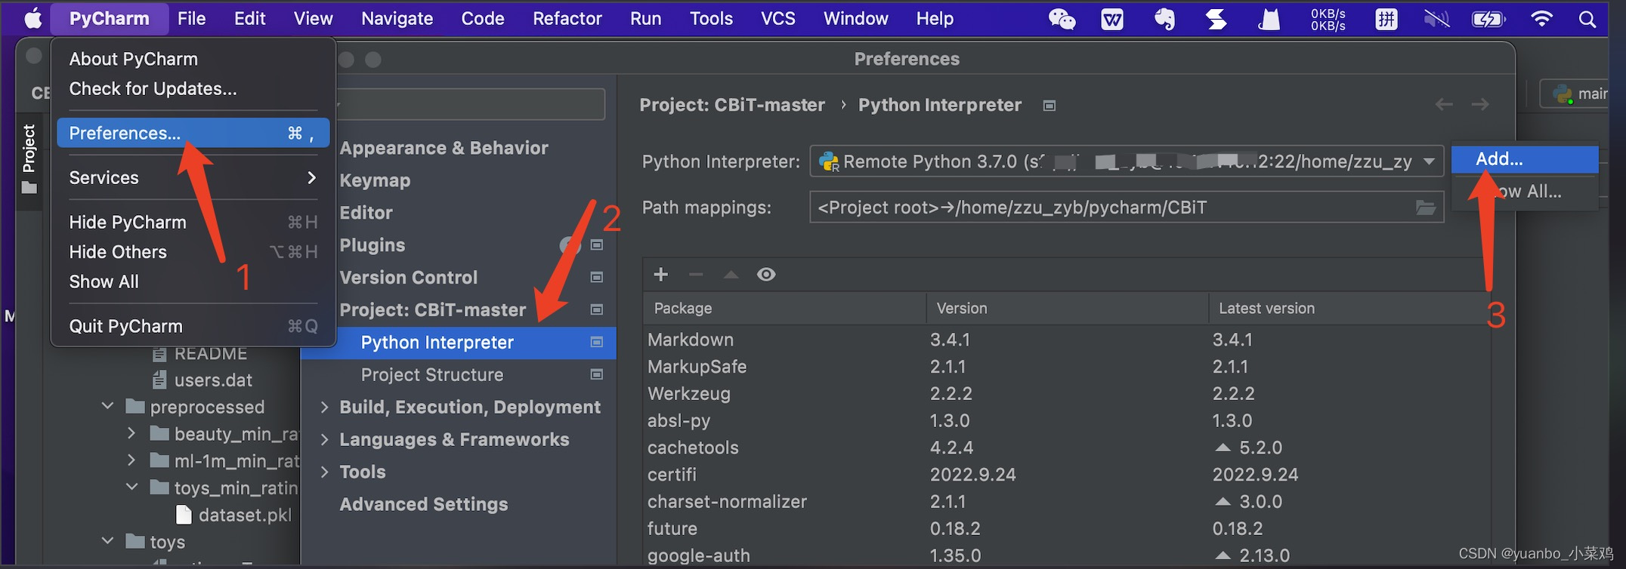Go forward with the right arrow
1626x569 pixels.
1480,105
